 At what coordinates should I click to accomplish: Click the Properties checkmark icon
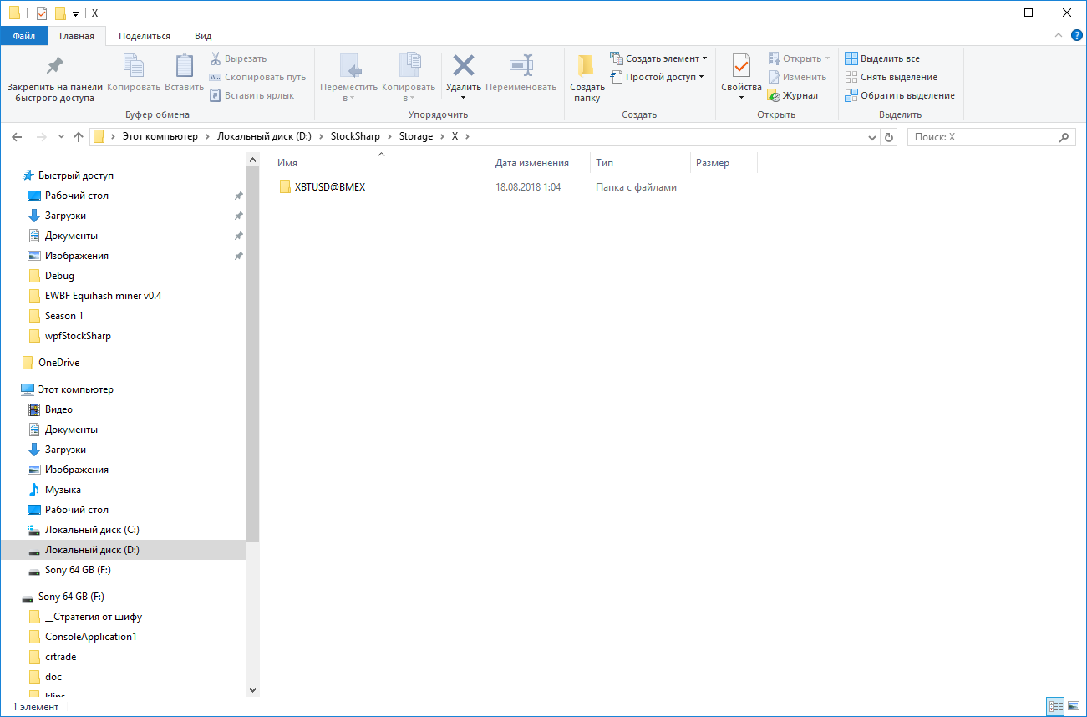click(x=741, y=66)
